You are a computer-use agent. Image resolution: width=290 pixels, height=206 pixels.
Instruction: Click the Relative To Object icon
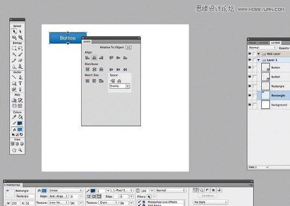tap(128, 48)
